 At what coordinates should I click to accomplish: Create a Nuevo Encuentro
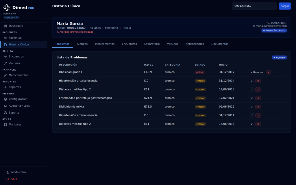274,30
